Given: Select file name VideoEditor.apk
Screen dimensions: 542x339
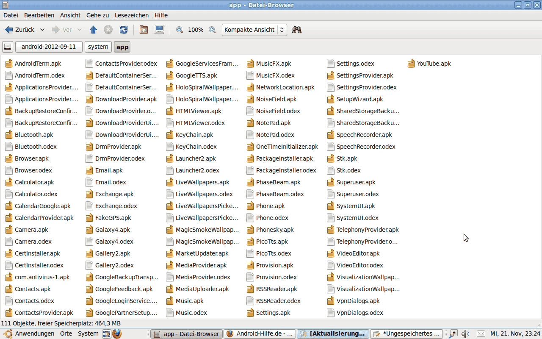Looking at the screenshot, I should 358,253.
